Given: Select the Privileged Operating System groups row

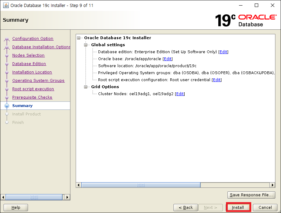Looking at the screenshot, I should (186, 73).
